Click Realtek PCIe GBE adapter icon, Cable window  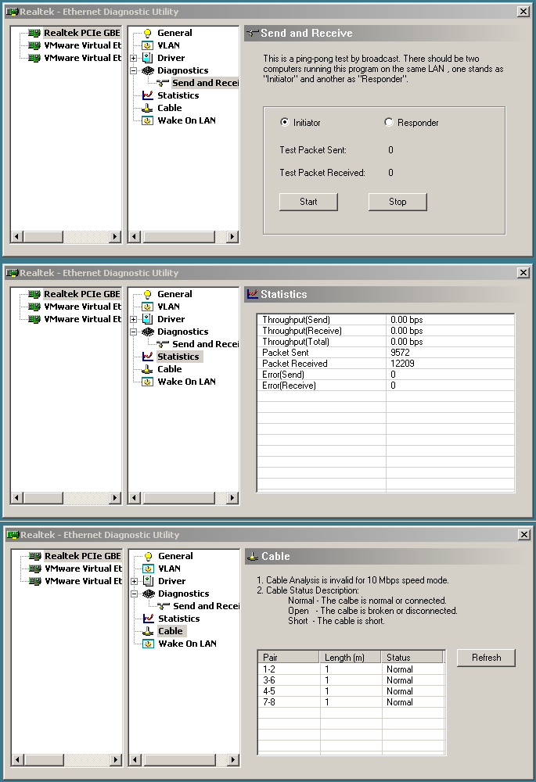coord(35,556)
